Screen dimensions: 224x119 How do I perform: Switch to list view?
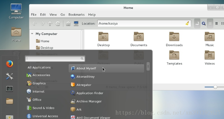click(217, 24)
